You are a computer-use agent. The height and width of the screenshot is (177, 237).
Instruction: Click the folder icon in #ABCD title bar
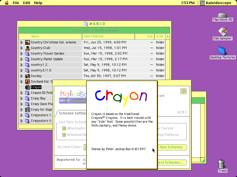coord(86,24)
